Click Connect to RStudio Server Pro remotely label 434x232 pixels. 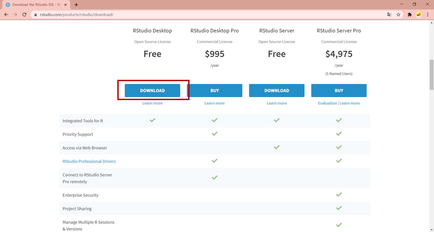87,178
